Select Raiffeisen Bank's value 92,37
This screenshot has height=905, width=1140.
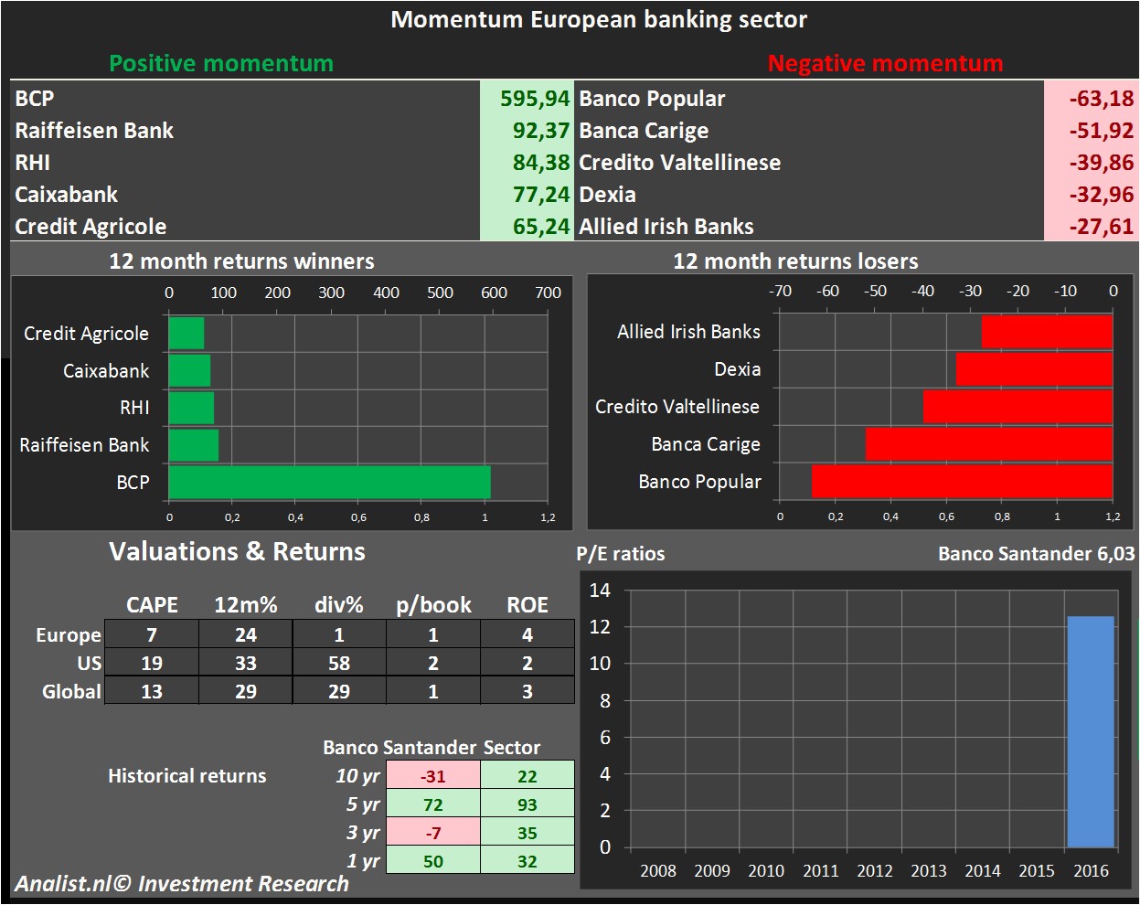(x=527, y=130)
